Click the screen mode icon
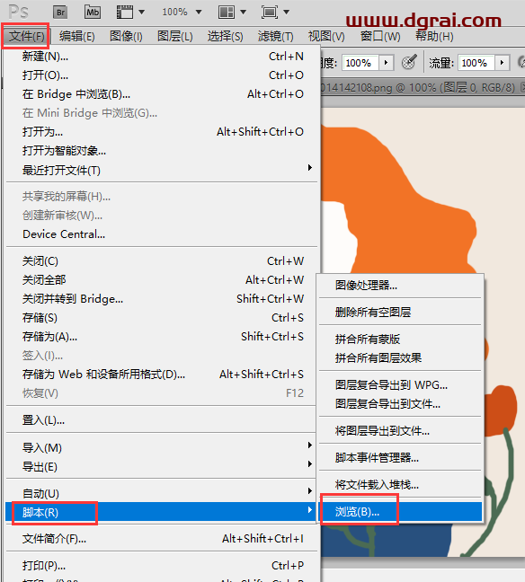 (270, 13)
